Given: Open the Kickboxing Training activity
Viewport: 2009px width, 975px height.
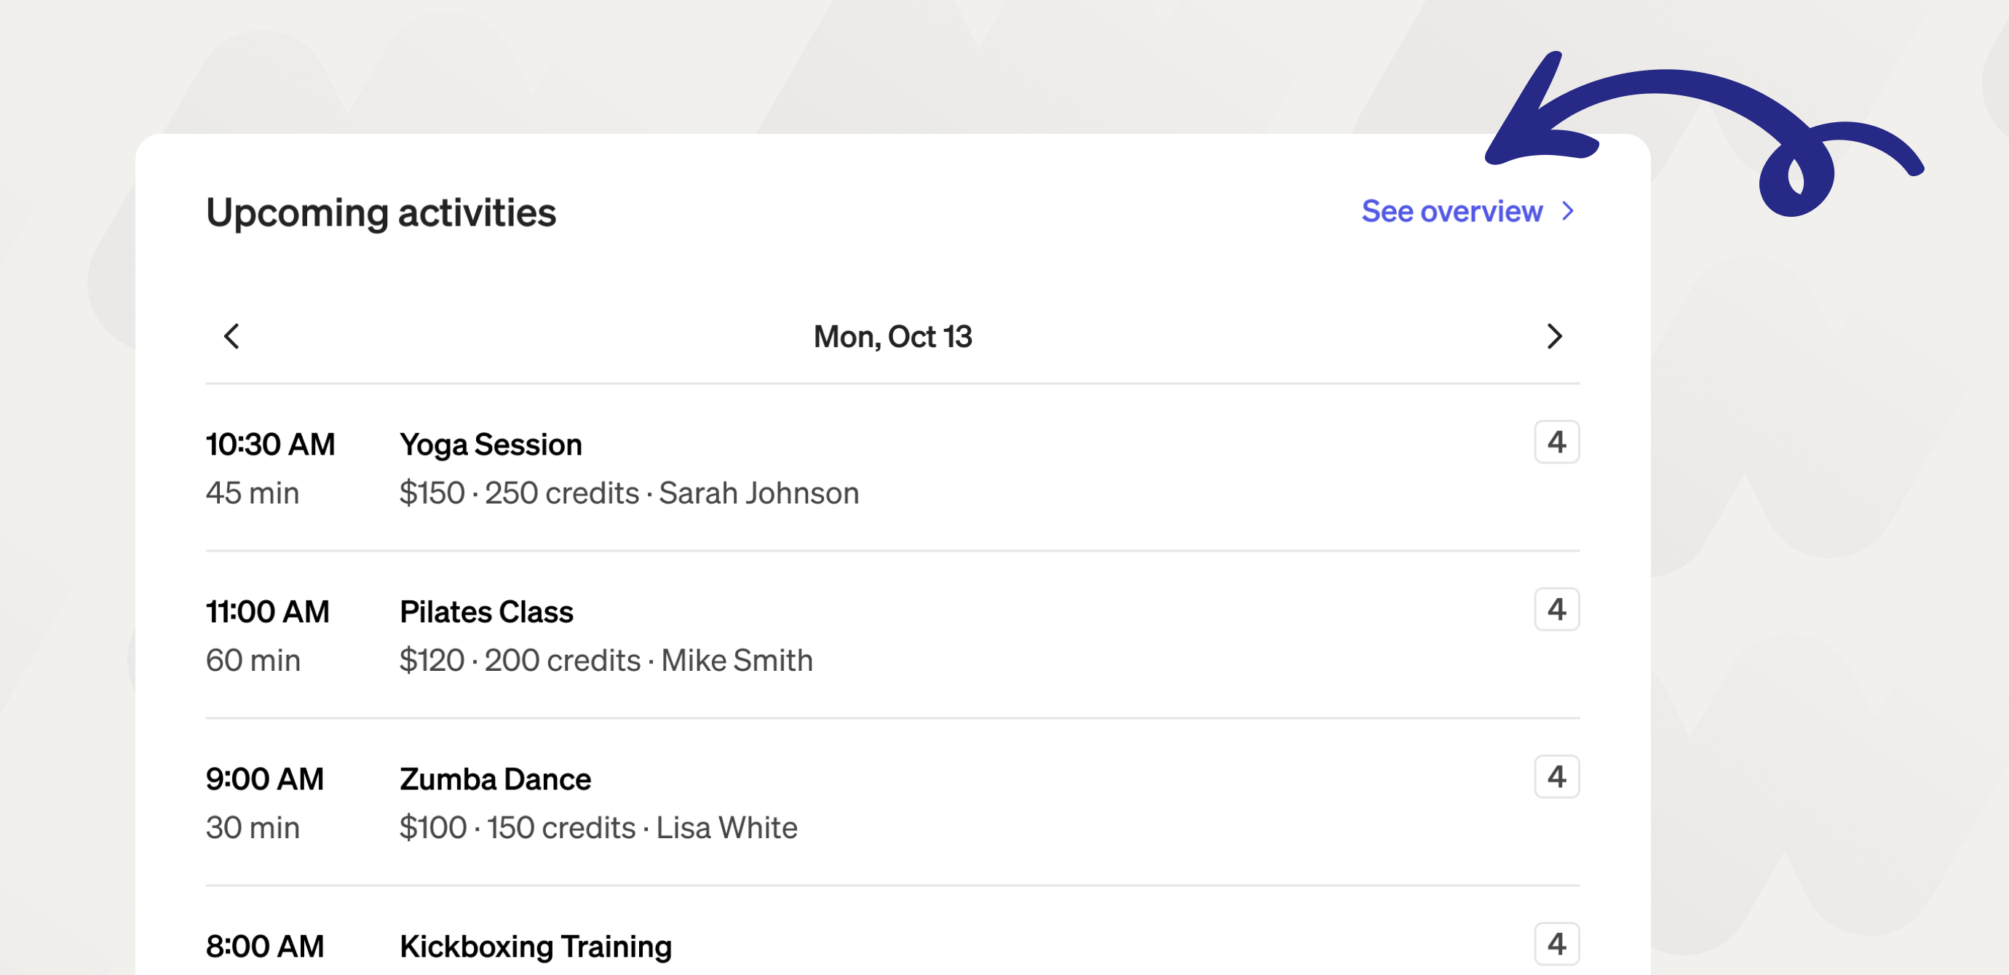Looking at the screenshot, I should coord(535,946).
